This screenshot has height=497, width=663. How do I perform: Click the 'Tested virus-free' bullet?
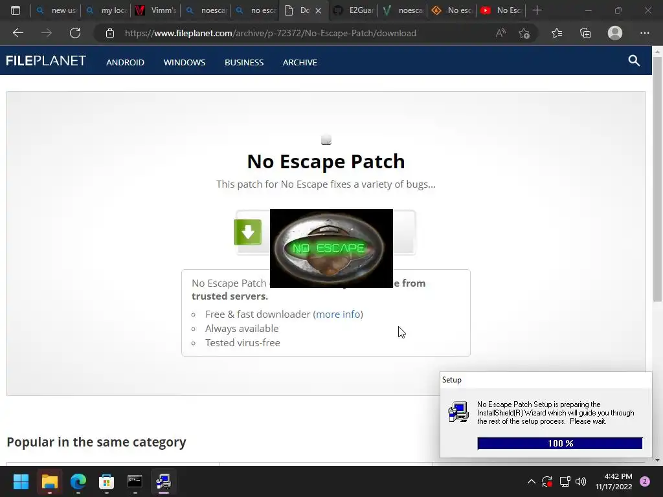tap(243, 343)
